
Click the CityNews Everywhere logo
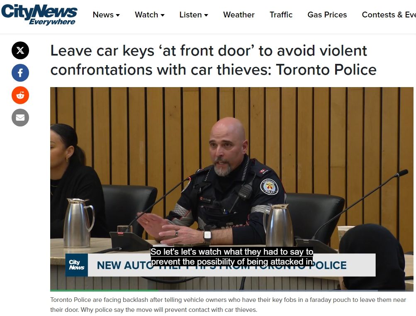pyautogui.click(x=39, y=15)
